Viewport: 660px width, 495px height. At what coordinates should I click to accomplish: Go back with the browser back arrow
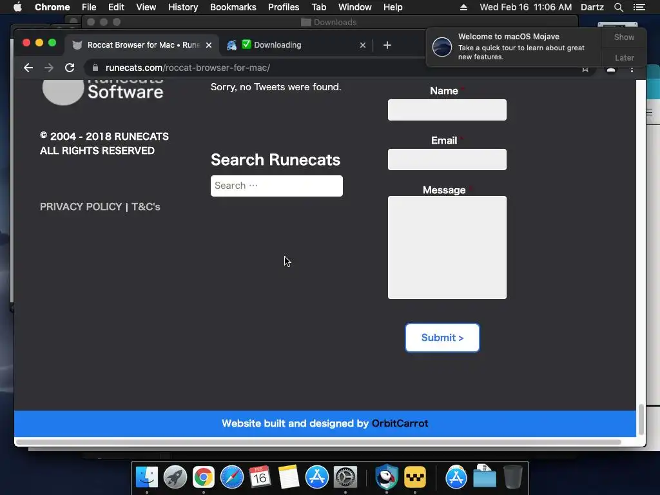pos(28,68)
